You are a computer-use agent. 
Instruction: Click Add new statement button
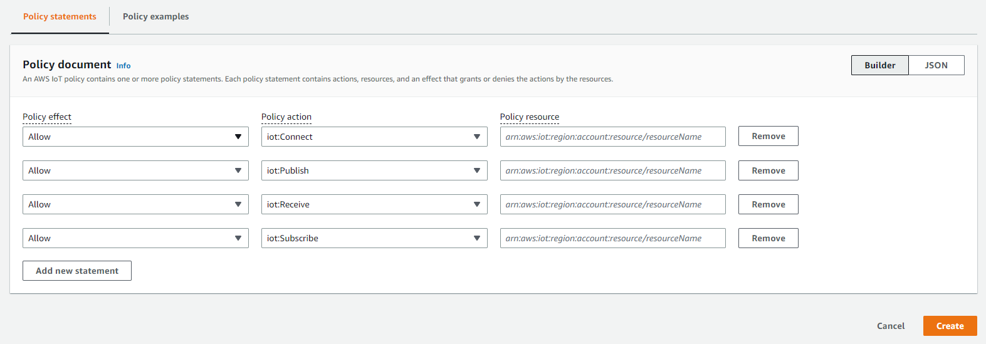tap(77, 271)
